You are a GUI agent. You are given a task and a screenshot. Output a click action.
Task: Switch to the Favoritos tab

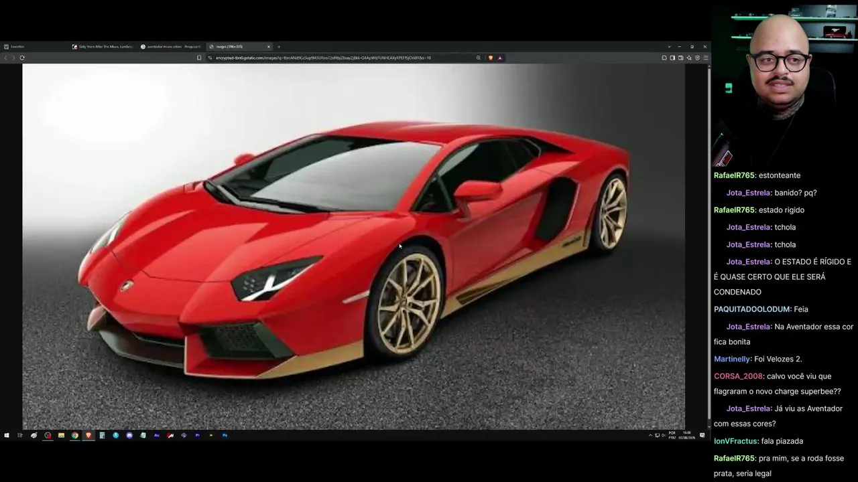tap(35, 47)
